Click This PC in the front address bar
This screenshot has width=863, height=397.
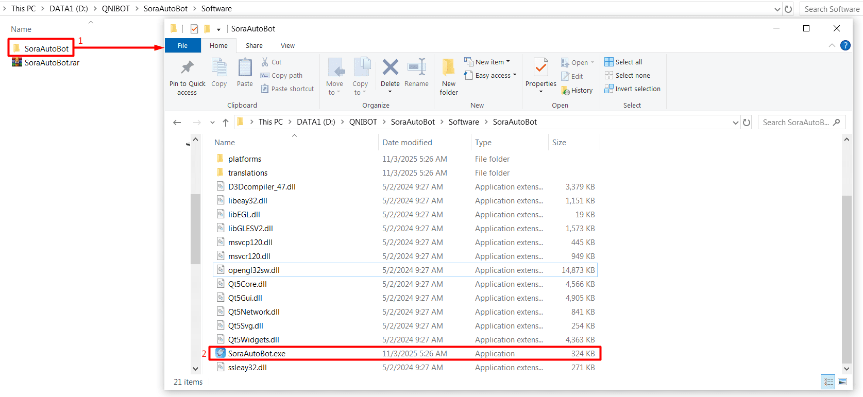(x=270, y=122)
